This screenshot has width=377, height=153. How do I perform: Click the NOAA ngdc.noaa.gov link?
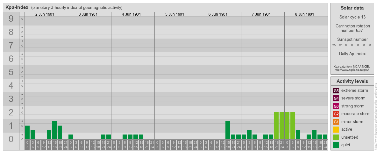click(x=352, y=69)
